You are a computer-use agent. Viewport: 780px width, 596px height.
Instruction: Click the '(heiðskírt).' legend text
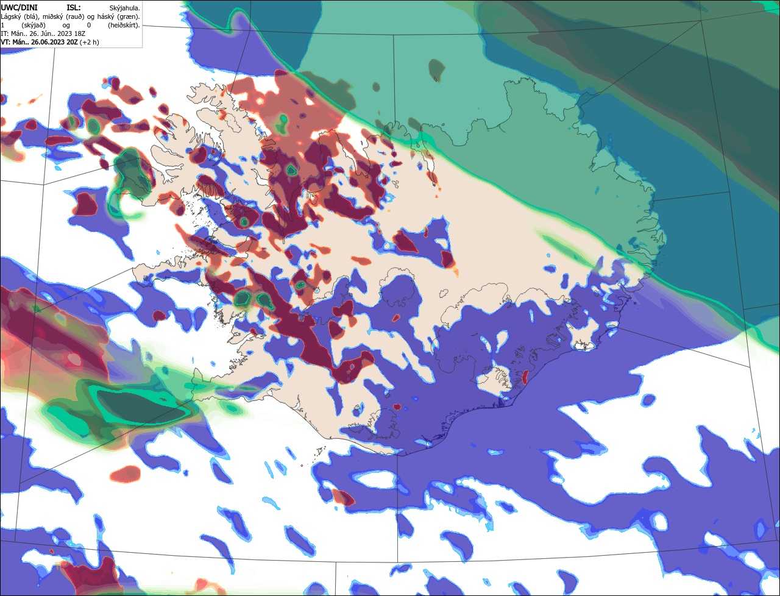click(124, 26)
